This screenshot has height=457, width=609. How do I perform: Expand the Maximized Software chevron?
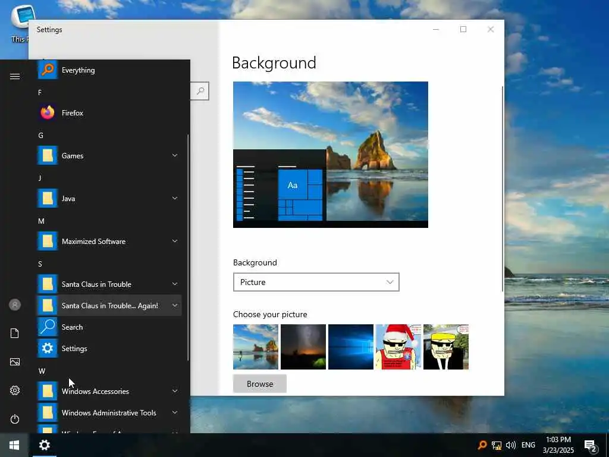pos(175,241)
